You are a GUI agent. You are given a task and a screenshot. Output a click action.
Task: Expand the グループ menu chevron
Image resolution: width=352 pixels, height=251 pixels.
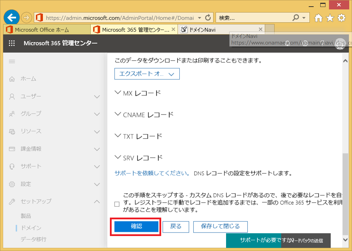point(97,114)
